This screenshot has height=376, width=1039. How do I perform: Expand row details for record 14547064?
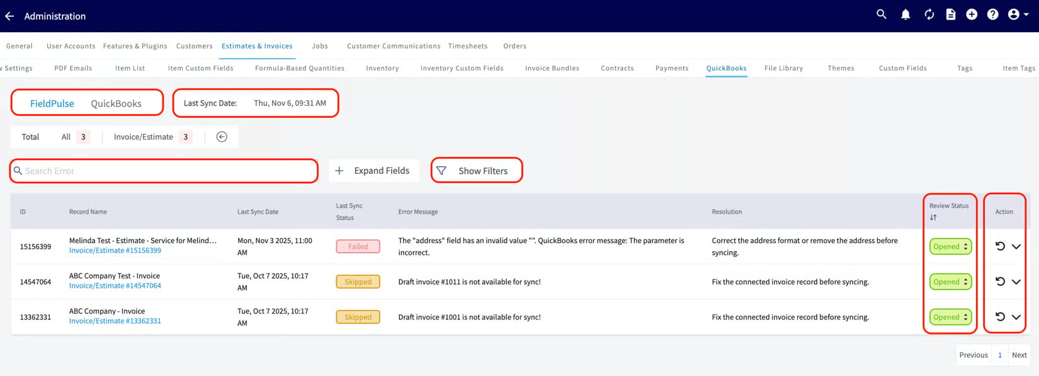[x=1016, y=282]
